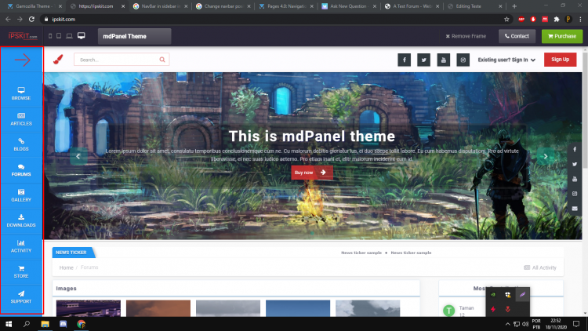Expand the sidebar with the red arrow
588x331 pixels.
[21, 60]
